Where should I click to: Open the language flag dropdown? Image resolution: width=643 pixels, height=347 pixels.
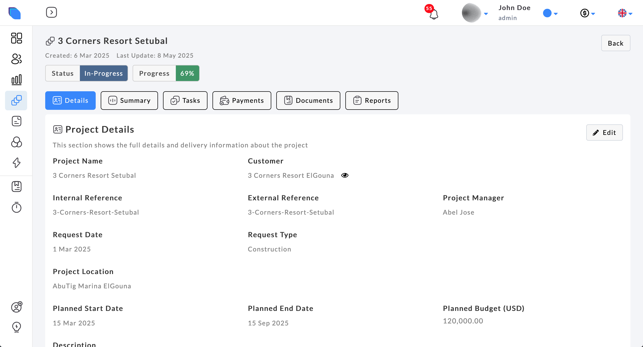point(625,13)
